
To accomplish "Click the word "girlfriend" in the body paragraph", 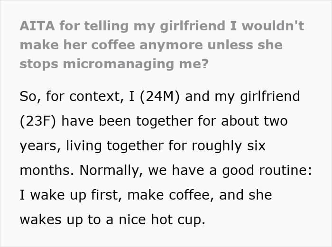I will (270, 97).
